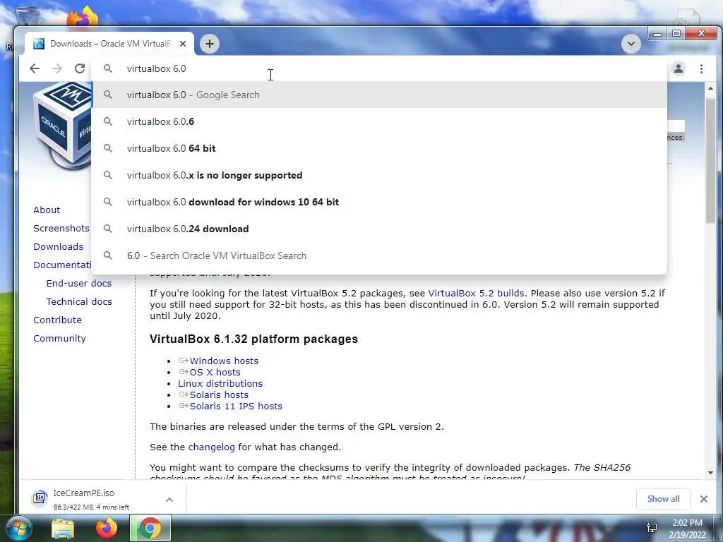This screenshot has height=542, width=723.
Task: Download the Windows hosts package
Action: [224, 361]
